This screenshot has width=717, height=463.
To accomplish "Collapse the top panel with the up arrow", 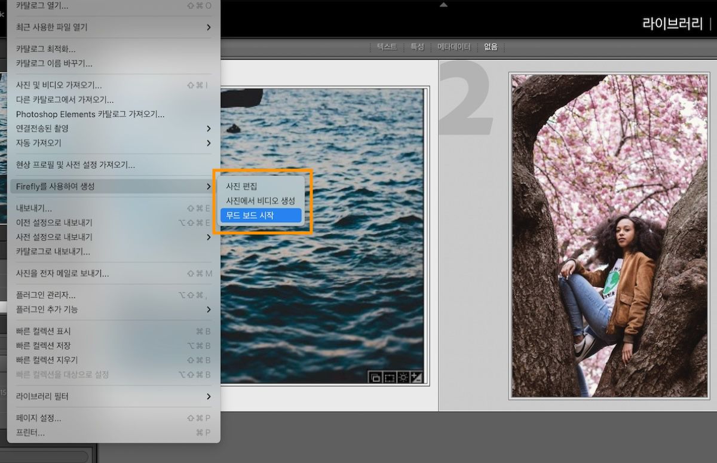I will tap(443, 4).
